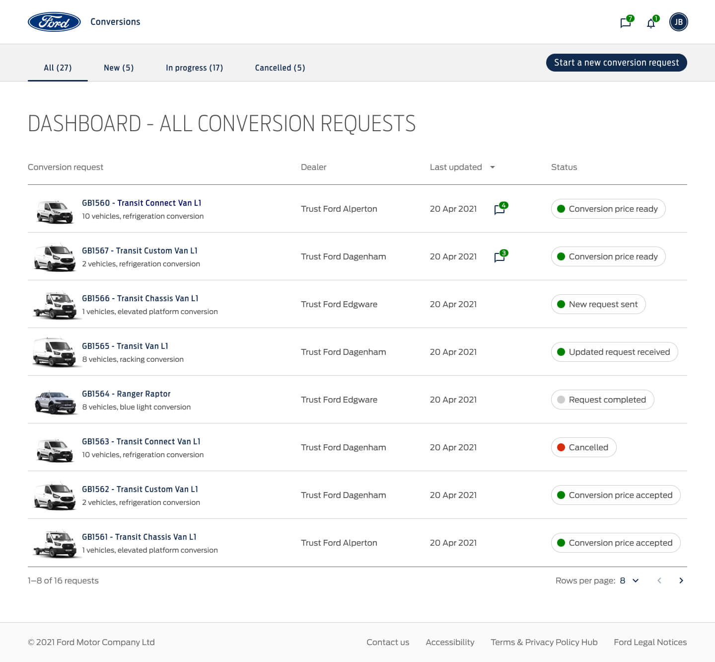Image resolution: width=715 pixels, height=662 pixels.
Task: Click Conversion price ready status for GB1560
Action: tap(608, 209)
